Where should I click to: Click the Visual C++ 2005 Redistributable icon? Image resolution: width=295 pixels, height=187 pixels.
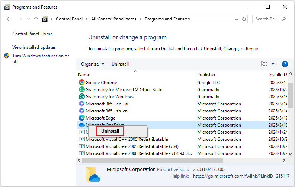pos(81,139)
